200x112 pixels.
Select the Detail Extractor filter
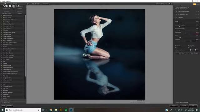coord(7,45)
